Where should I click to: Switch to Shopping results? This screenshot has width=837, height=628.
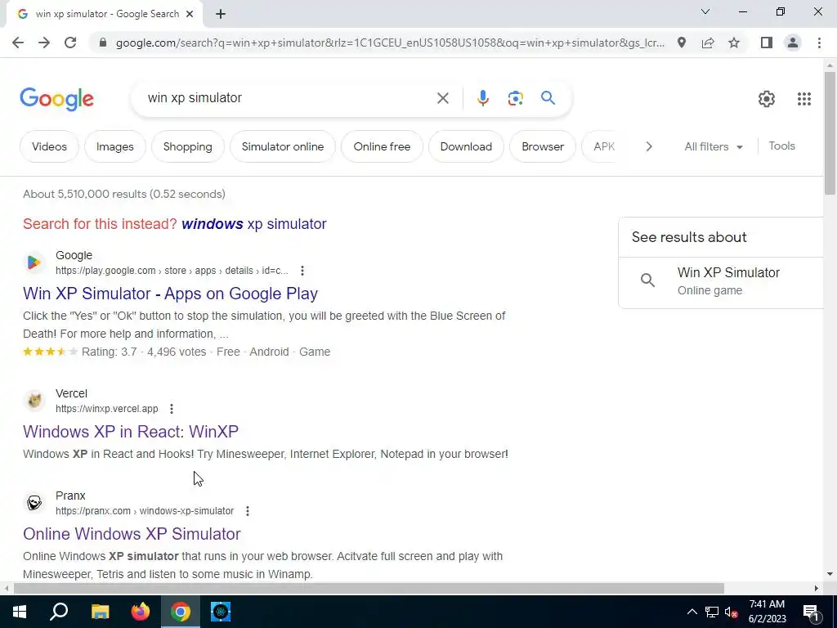coord(187,146)
